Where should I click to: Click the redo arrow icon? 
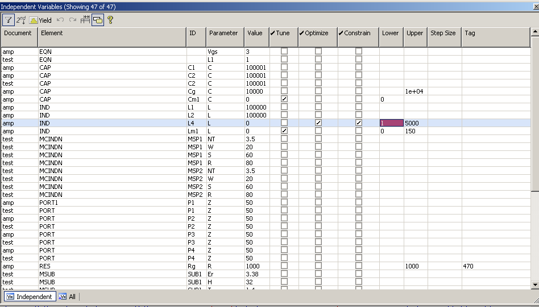click(x=73, y=20)
